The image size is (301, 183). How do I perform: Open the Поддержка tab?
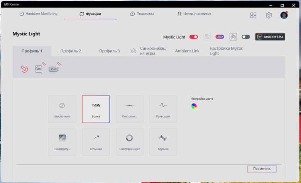(x=142, y=13)
